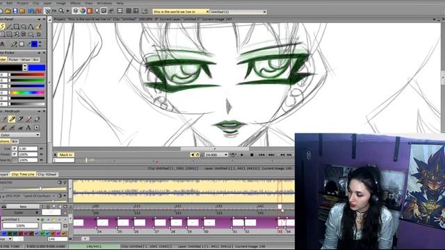The image size is (445, 250).
Task: Open the Windows menu
Action: pyautogui.click(x=104, y=3)
